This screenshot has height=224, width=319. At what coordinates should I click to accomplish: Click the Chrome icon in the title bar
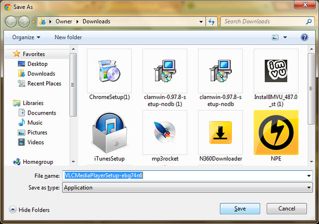tap(7, 7)
